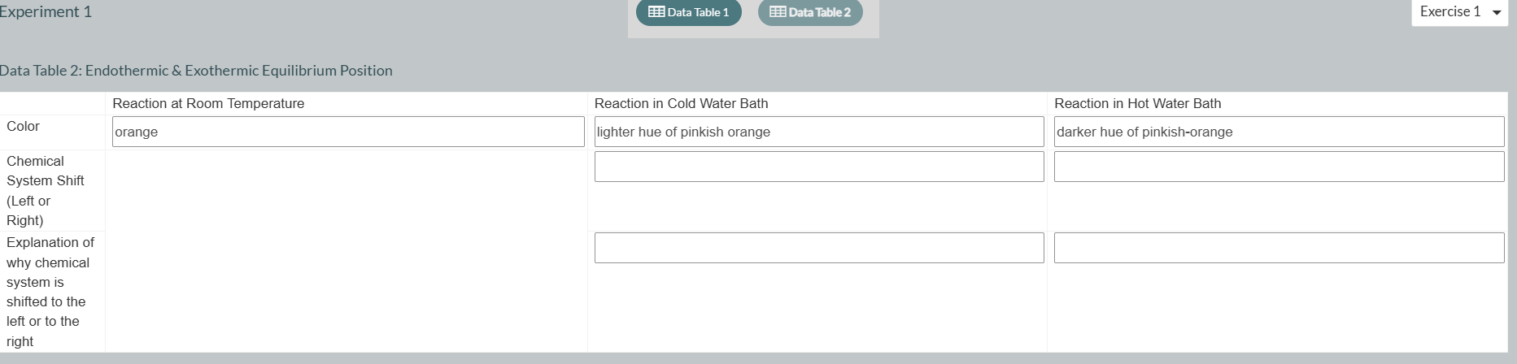This screenshot has width=1517, height=364.
Task: Click the cold water bath system shift field
Action: 819,167
